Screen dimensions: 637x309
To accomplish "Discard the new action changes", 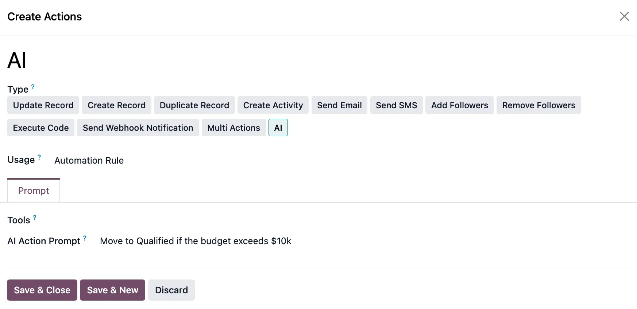I will [x=171, y=290].
